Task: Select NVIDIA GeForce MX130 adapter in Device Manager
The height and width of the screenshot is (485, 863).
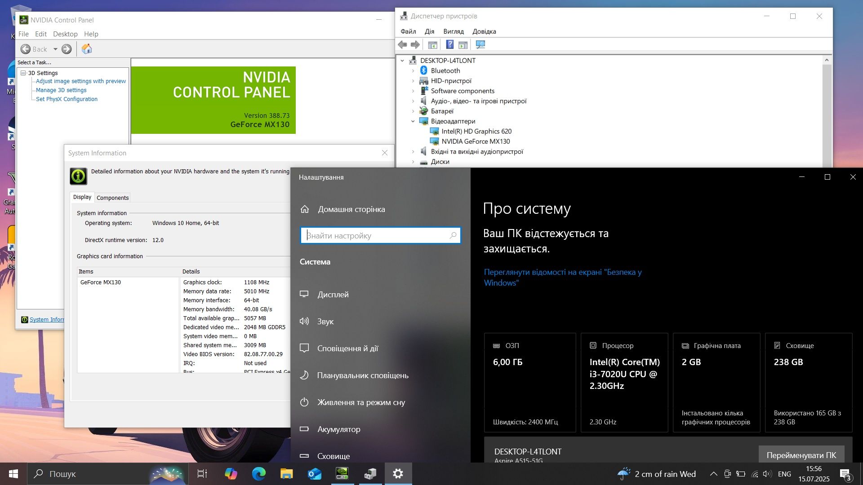Action: click(476, 141)
